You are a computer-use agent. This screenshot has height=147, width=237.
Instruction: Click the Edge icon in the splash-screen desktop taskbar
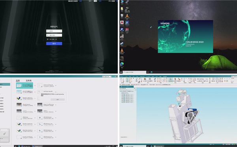(151, 72)
